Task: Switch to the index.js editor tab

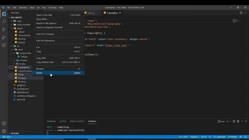Action: point(91,13)
